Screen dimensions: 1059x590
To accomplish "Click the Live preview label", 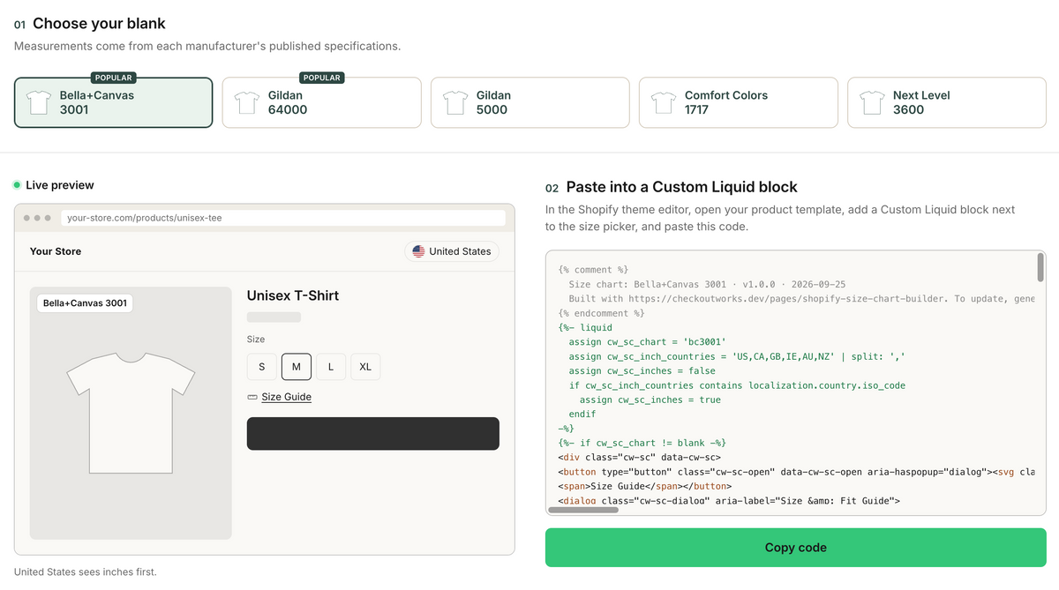I will pos(60,185).
